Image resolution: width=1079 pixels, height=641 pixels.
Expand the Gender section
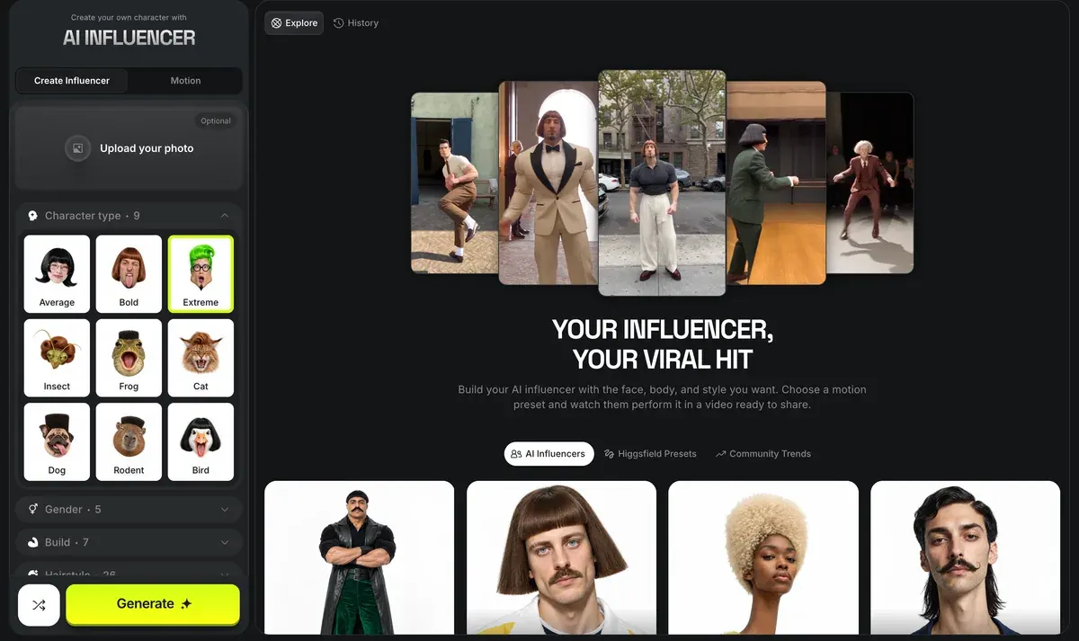coord(129,510)
